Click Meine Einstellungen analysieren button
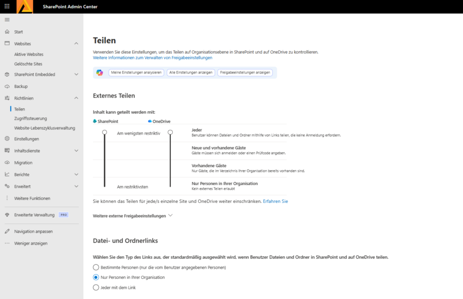Image resolution: width=463 pixels, height=299 pixels. click(136, 72)
